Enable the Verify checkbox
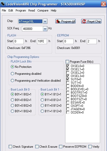Screen dimensions: 107x151 pos(90,147)
